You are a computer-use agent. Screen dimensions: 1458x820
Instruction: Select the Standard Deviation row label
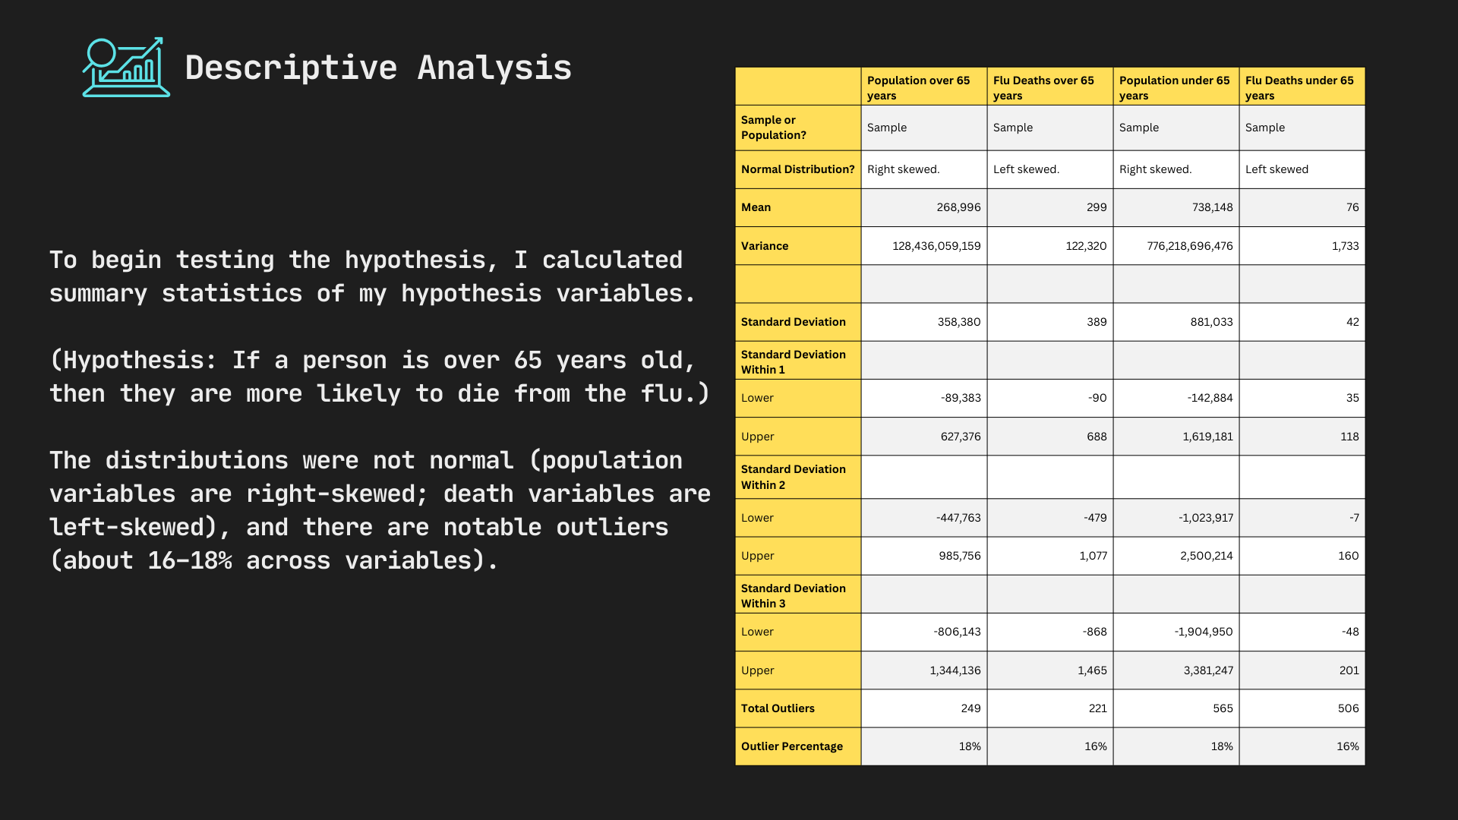793,322
